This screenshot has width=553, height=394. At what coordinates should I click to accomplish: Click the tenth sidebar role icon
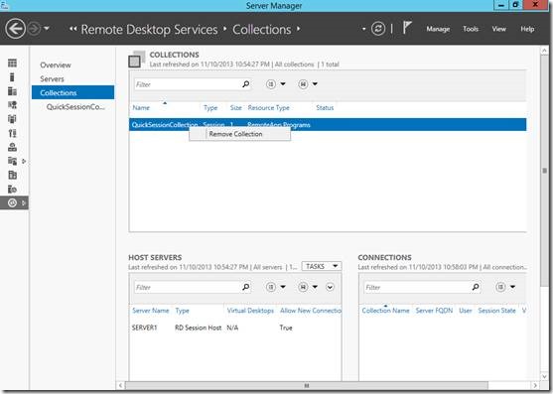[x=12, y=190]
